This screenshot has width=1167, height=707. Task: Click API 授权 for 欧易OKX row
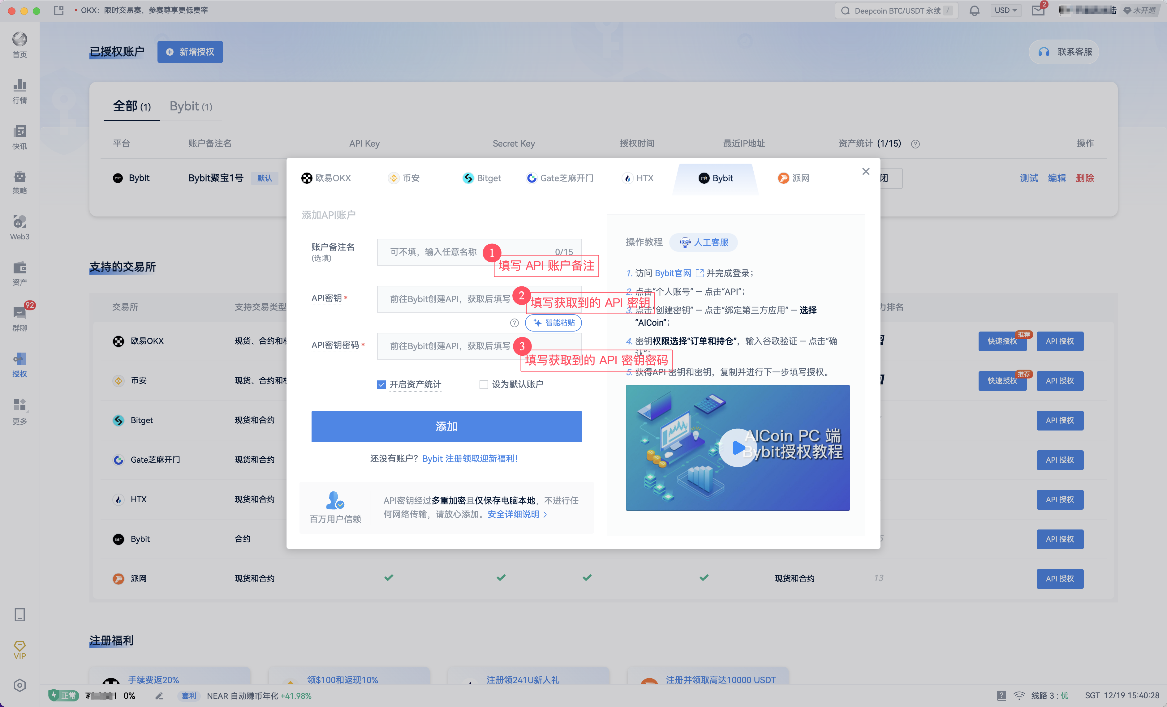click(x=1059, y=341)
